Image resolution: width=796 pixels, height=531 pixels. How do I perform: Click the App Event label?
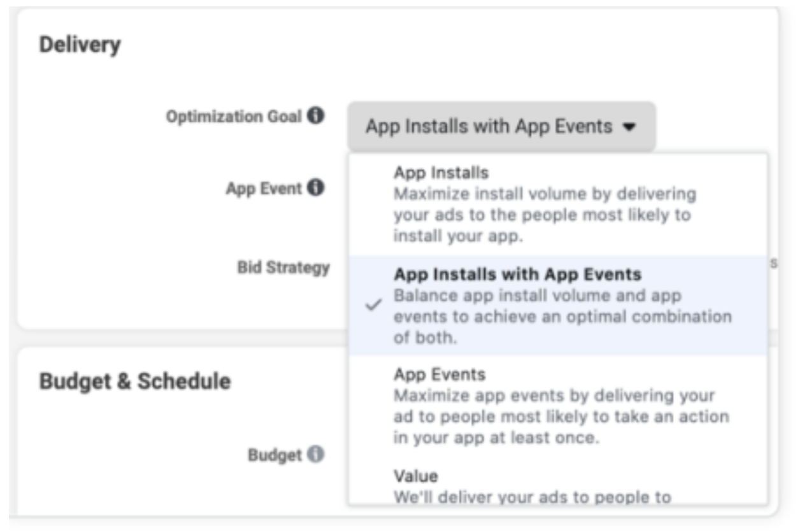(x=264, y=189)
